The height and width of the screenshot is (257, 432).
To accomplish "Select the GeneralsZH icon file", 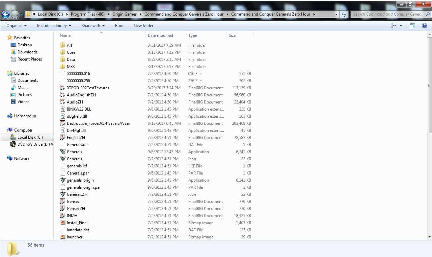I will pos(62,194).
